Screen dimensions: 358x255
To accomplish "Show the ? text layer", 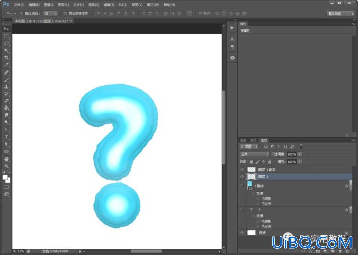I will point(242,210).
